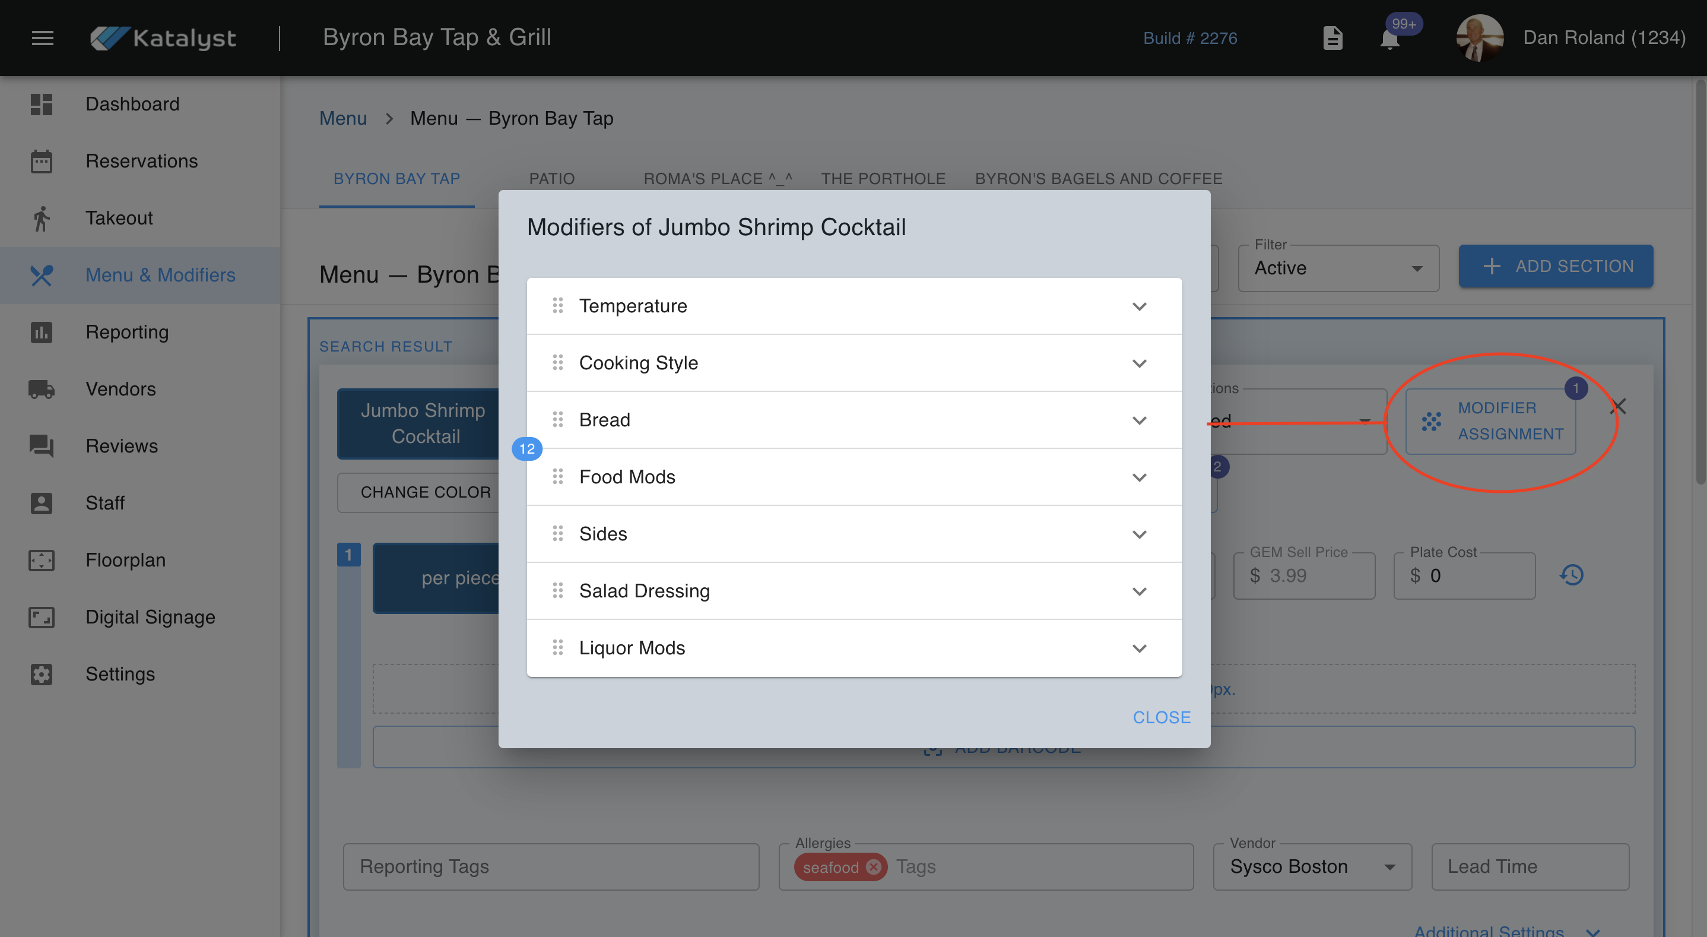Click the notifications bell icon
This screenshot has width=1707, height=937.
click(x=1389, y=39)
